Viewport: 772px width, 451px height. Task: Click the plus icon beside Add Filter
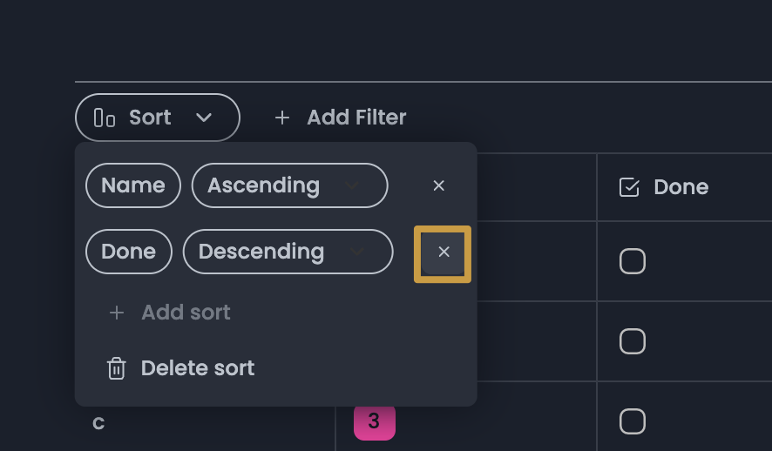click(x=282, y=118)
